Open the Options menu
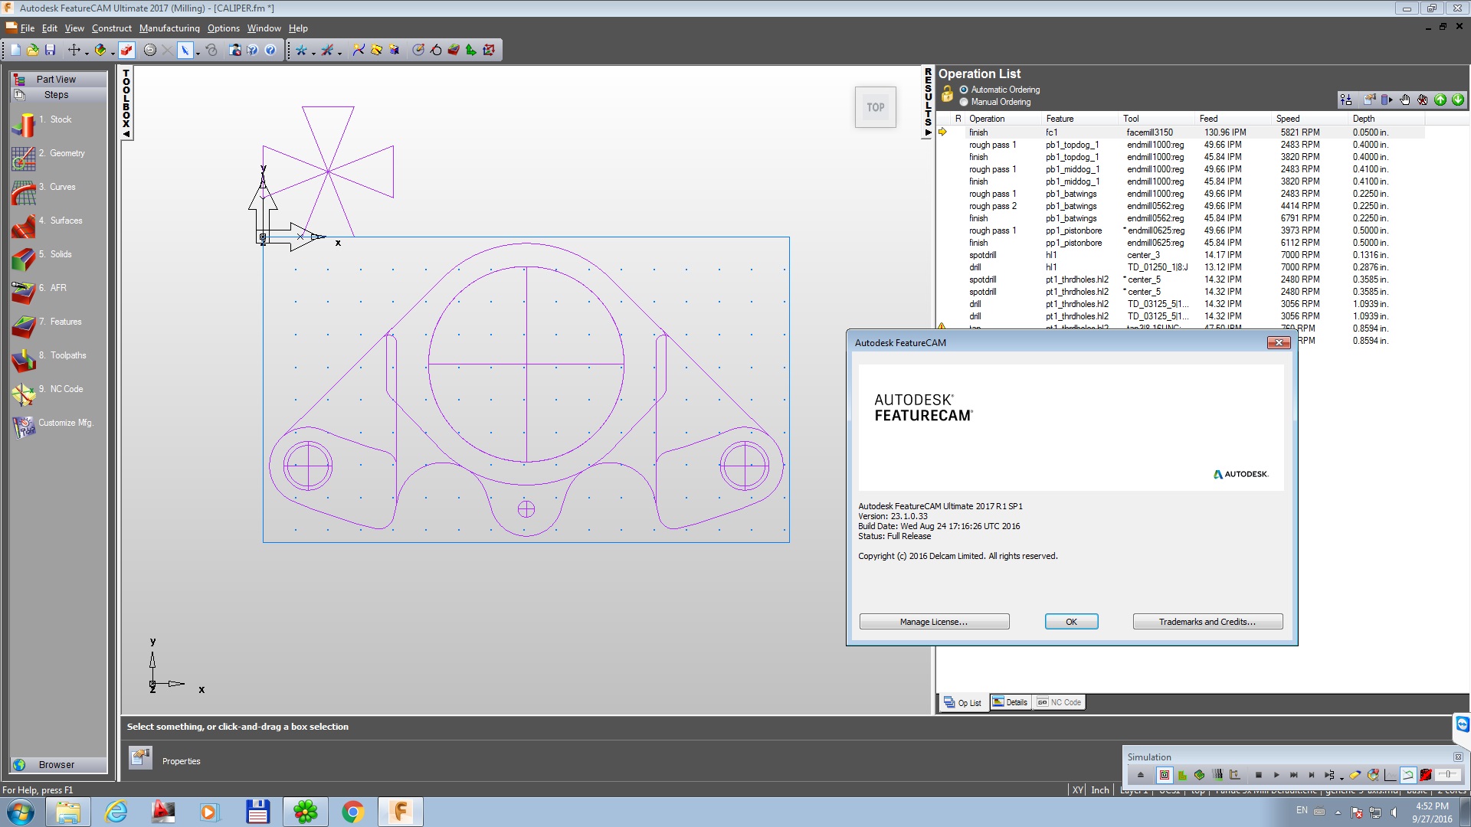1471x827 pixels. click(223, 28)
